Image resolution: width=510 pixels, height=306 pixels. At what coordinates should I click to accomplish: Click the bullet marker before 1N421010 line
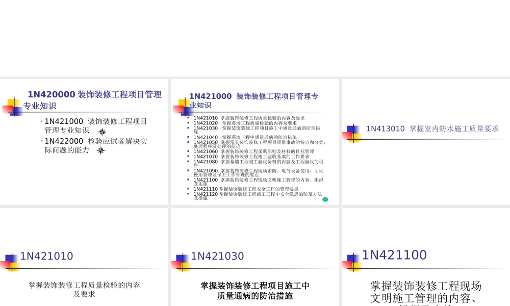tap(188, 118)
